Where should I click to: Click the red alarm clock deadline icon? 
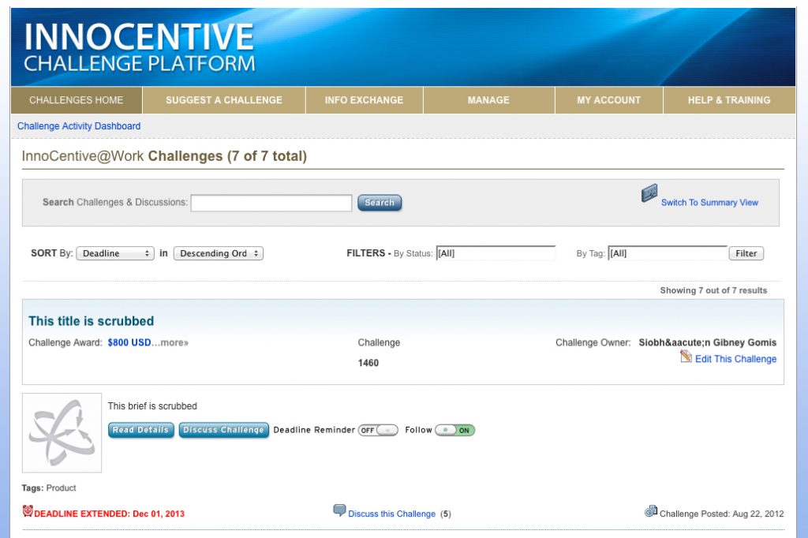tap(28, 511)
